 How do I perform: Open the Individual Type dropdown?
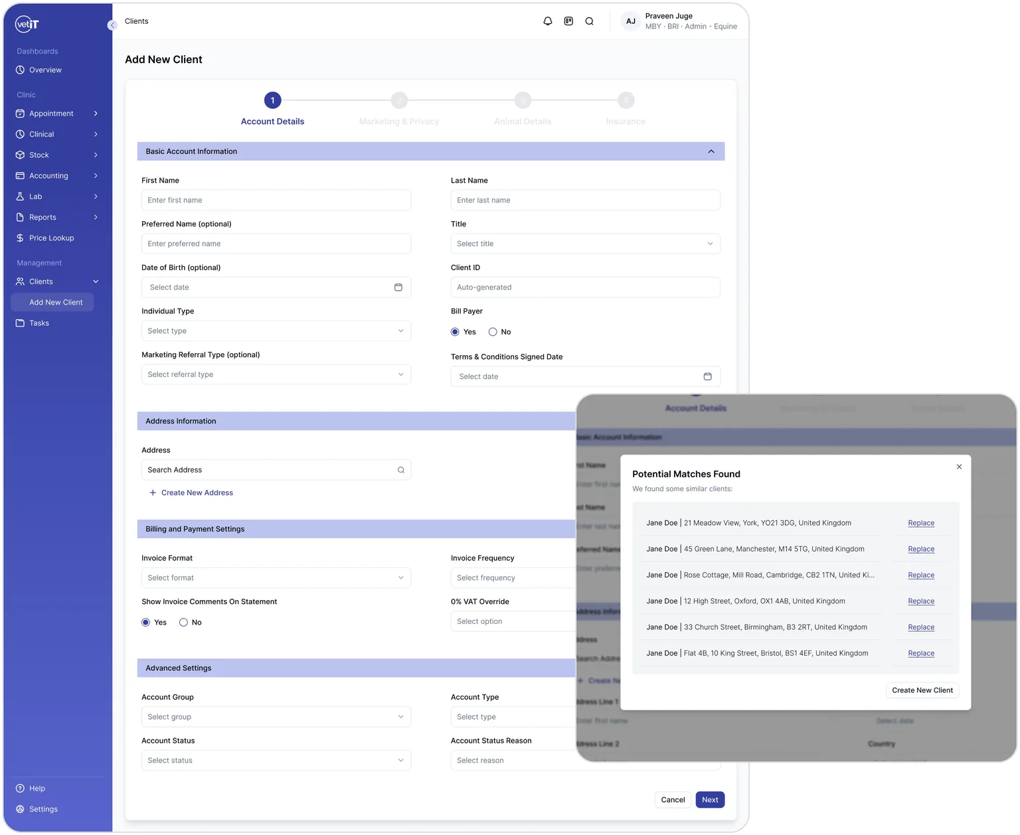pos(276,331)
